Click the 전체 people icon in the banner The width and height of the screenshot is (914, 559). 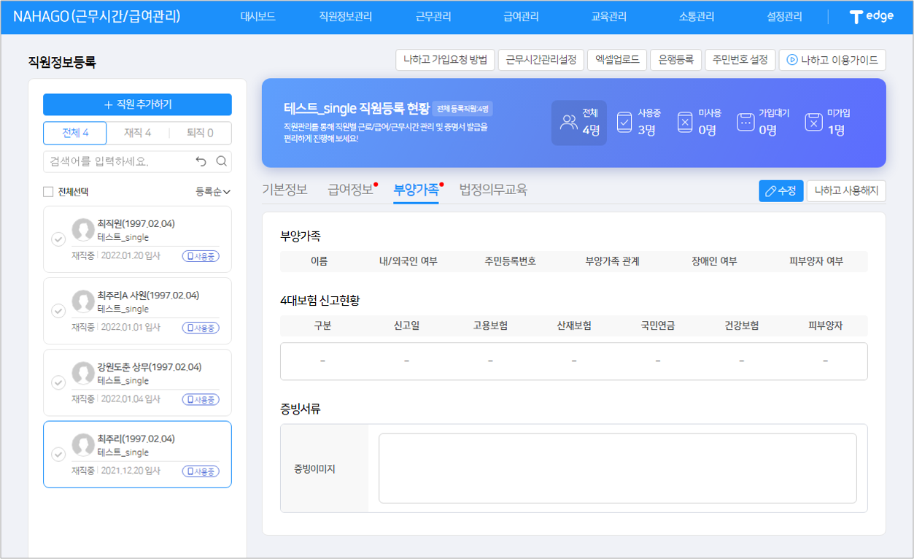568,123
